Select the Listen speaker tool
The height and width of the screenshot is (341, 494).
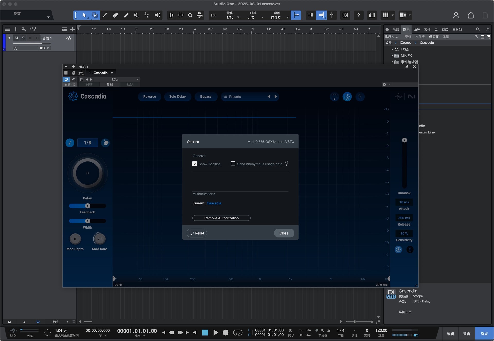coord(157,15)
